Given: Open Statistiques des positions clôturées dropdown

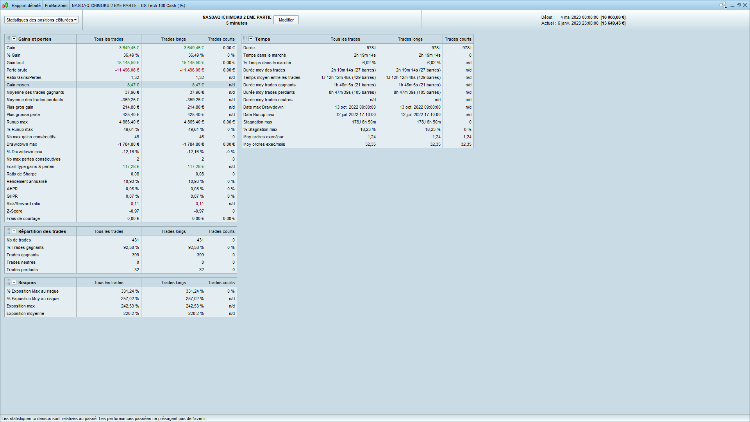Looking at the screenshot, I should point(41,20).
